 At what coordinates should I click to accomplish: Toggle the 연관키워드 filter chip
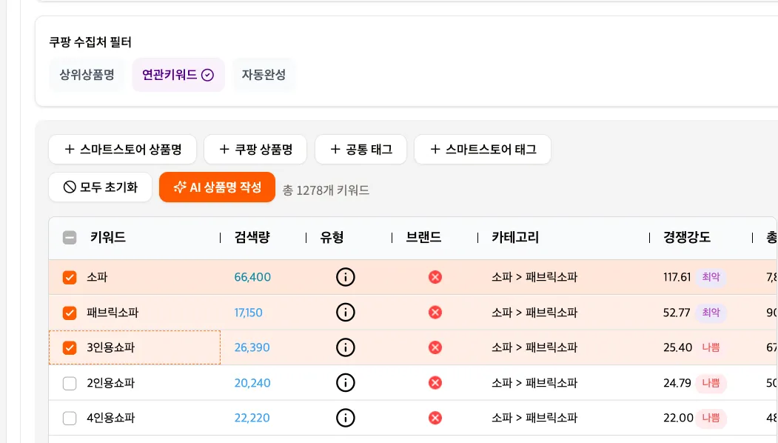[178, 75]
